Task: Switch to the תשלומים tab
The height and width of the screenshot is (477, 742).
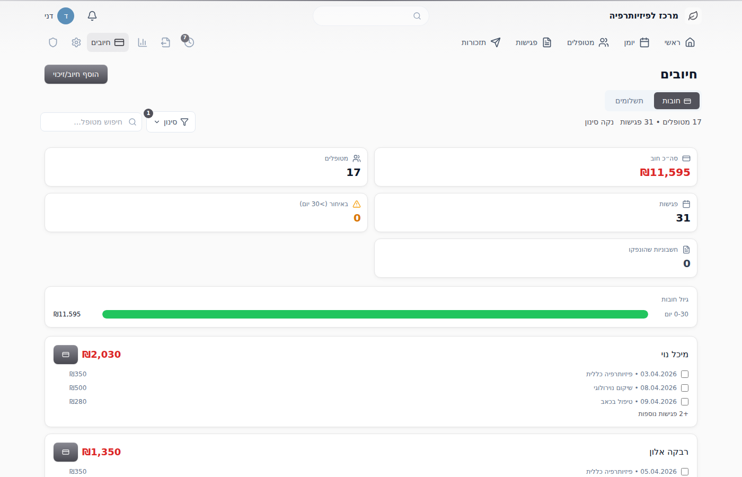Action: 629,101
